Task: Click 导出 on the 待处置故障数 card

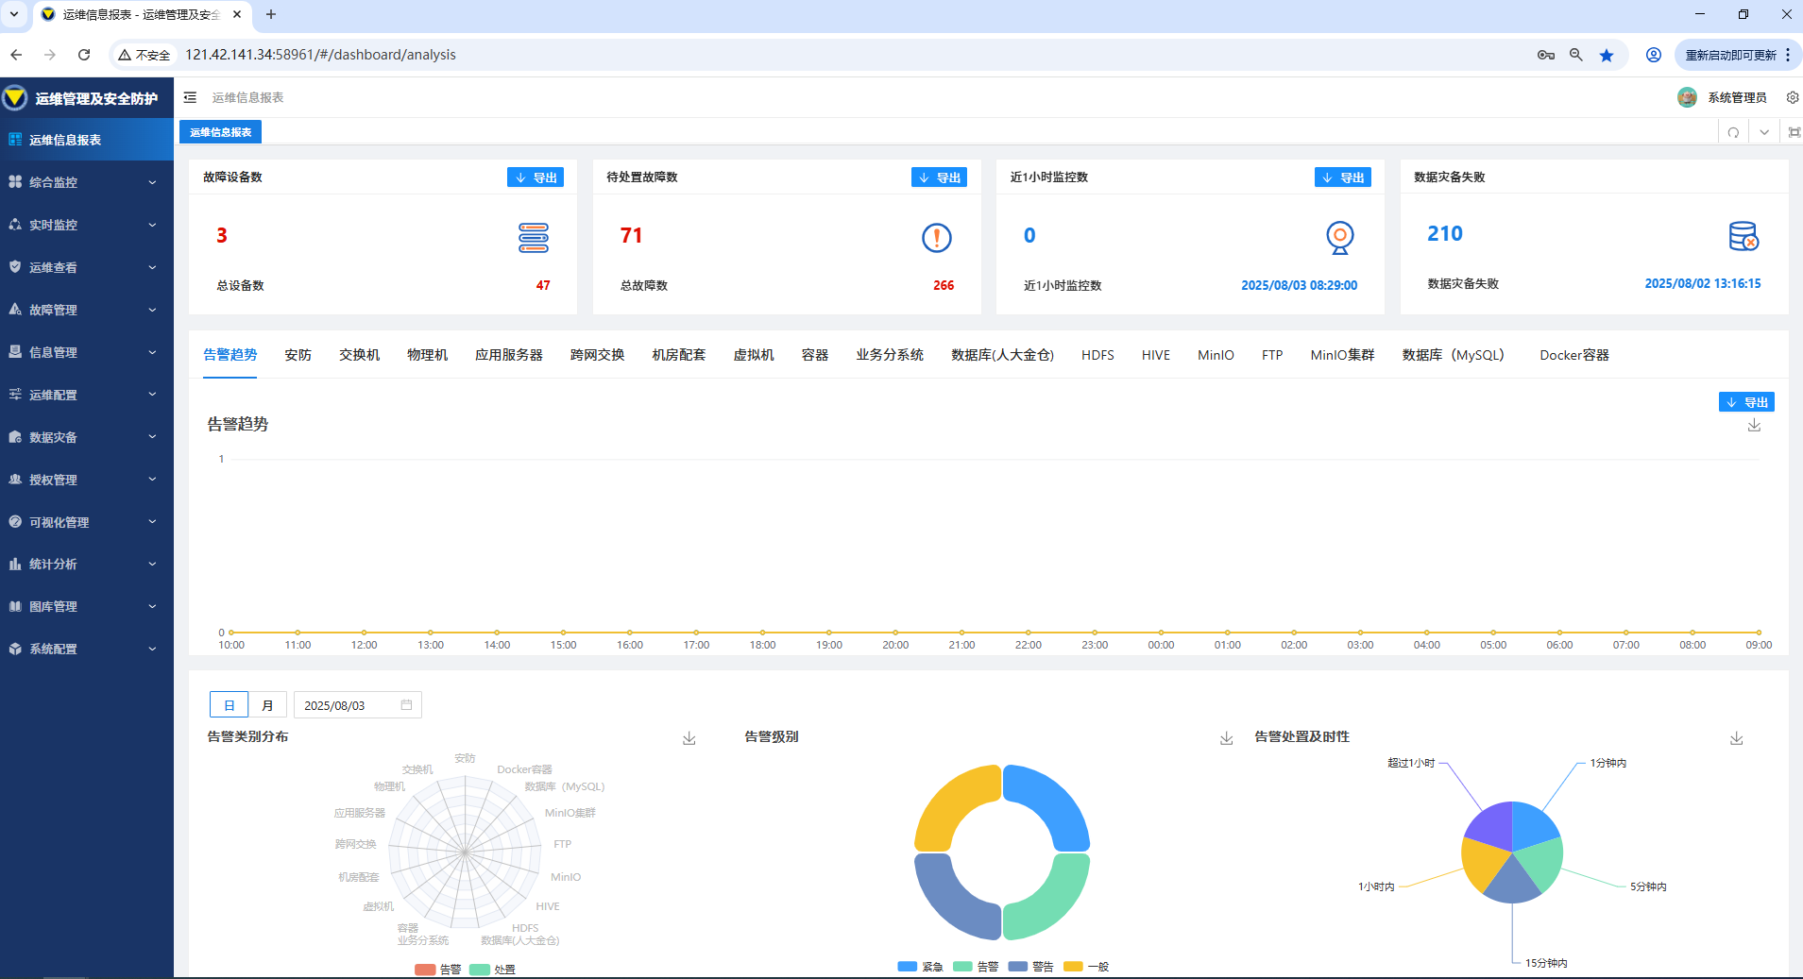Action: [939, 177]
